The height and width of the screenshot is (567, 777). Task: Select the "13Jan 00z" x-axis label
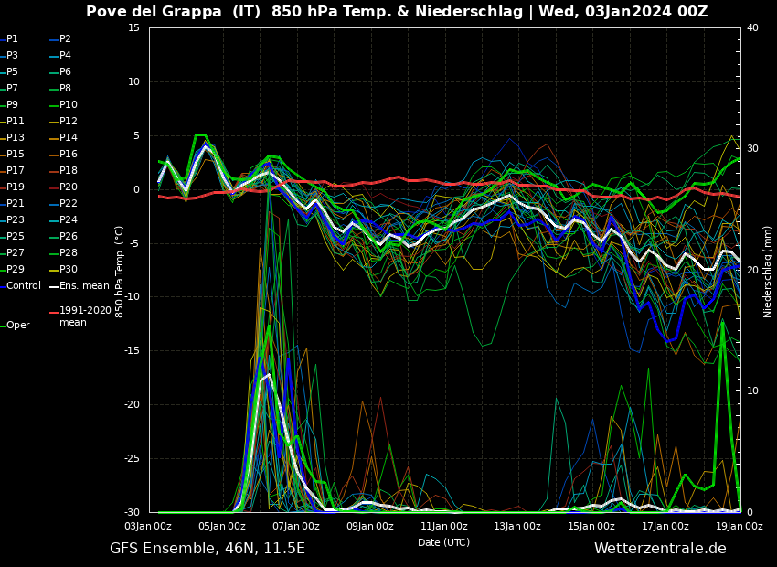517,527
